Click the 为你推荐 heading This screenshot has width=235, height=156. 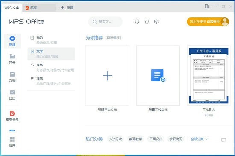click(x=94, y=38)
